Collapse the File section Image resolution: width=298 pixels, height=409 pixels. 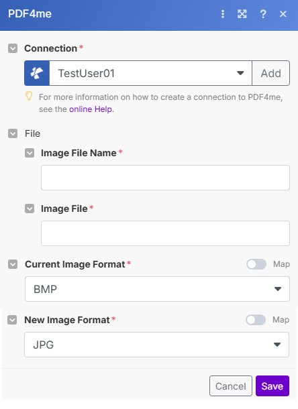click(x=13, y=133)
